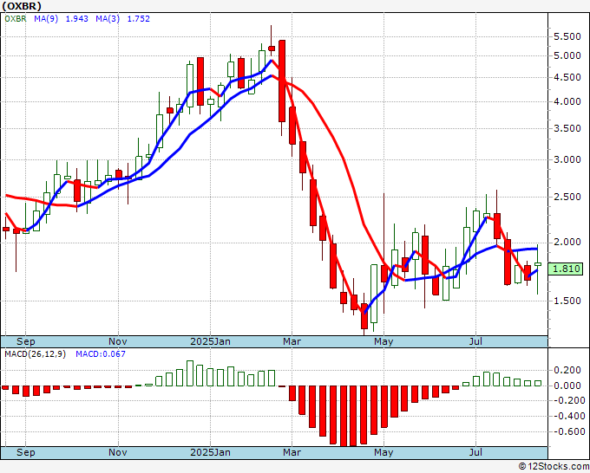590x473 pixels.
Task: Click the MACD:0.067 value label
Action: pyautogui.click(x=101, y=354)
